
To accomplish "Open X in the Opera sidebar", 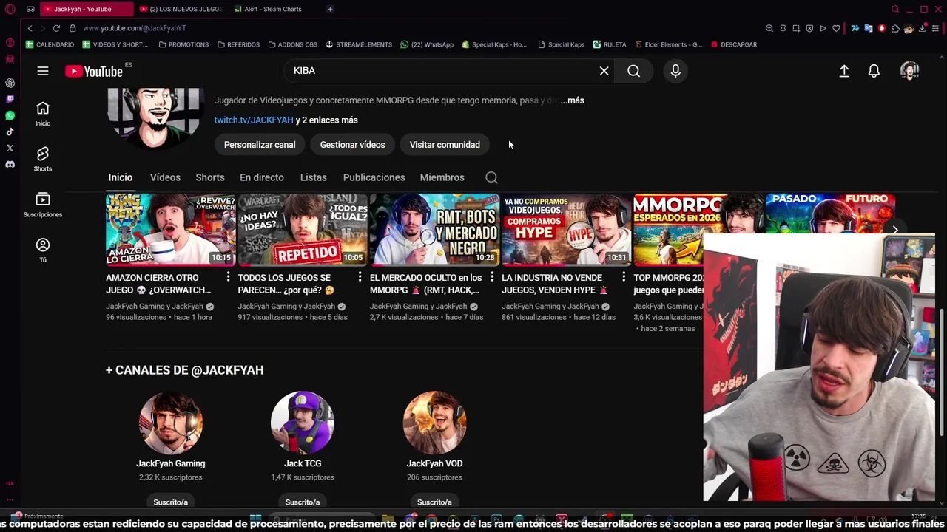I will (x=10, y=148).
